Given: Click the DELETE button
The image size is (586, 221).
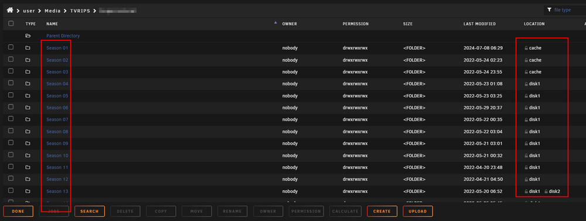Looking at the screenshot, I should [x=125, y=211].
